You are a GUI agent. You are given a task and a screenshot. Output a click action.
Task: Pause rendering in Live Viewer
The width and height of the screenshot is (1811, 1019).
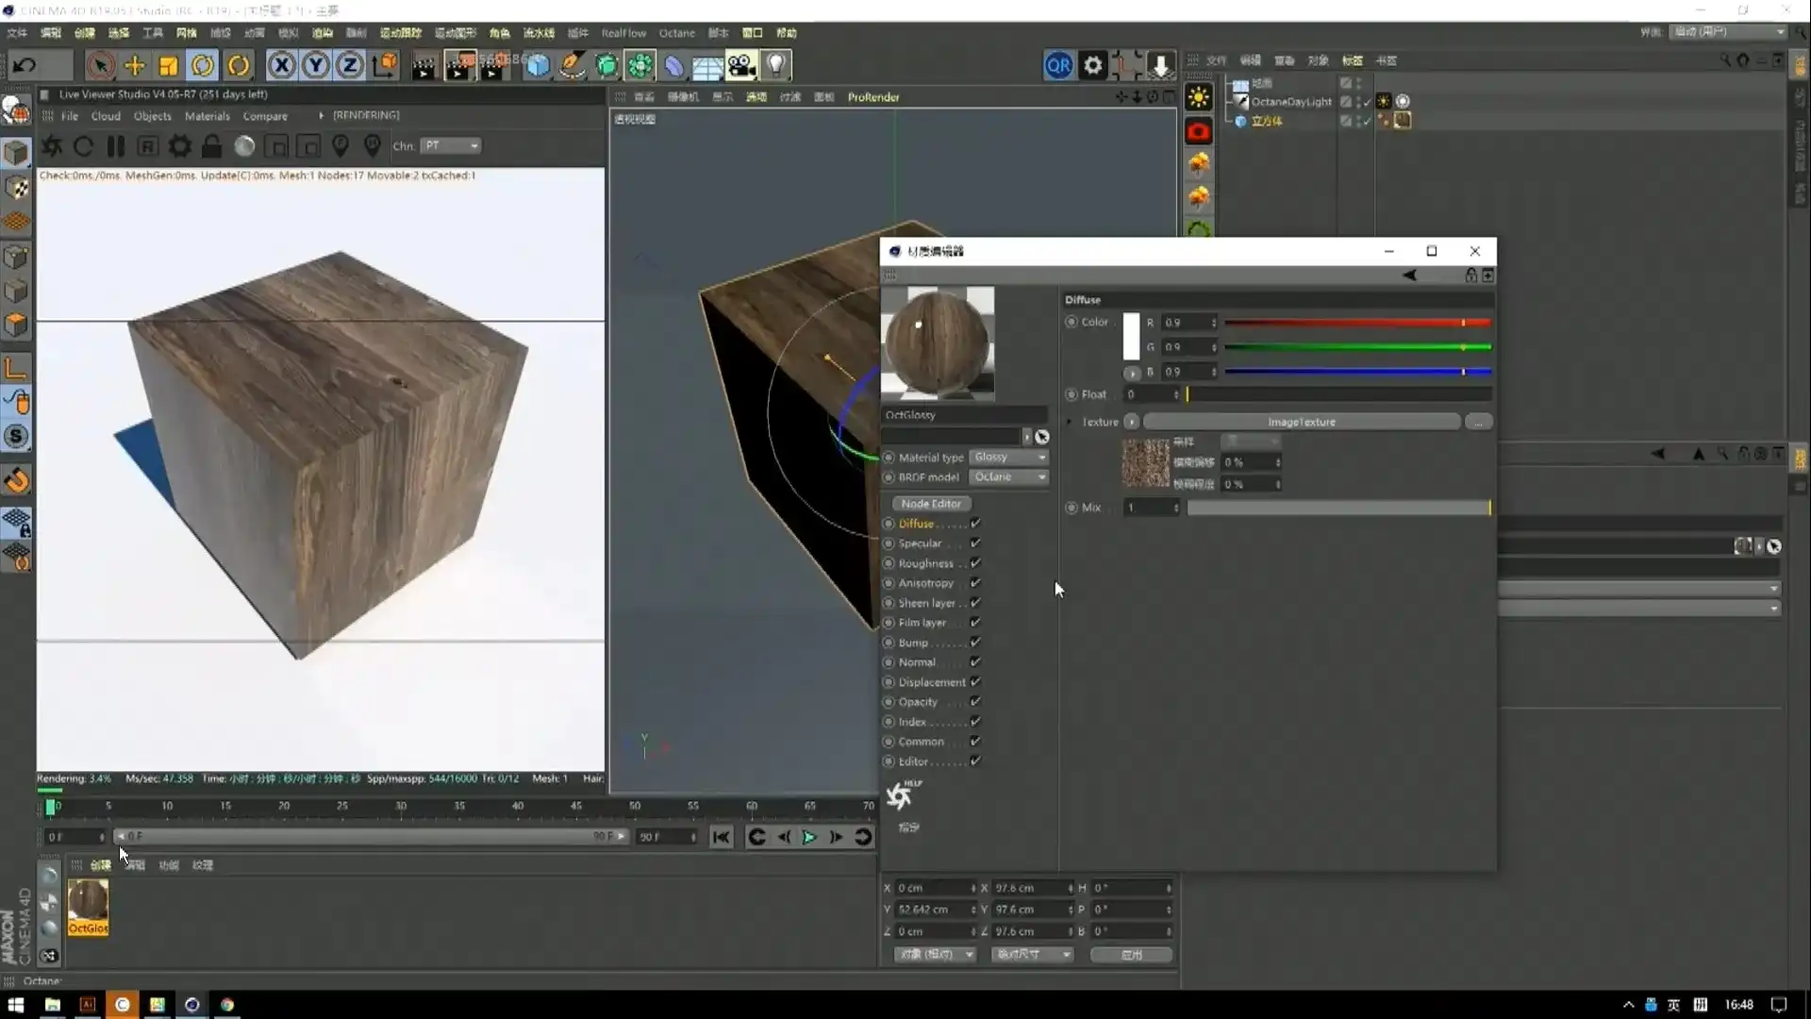coord(116,146)
